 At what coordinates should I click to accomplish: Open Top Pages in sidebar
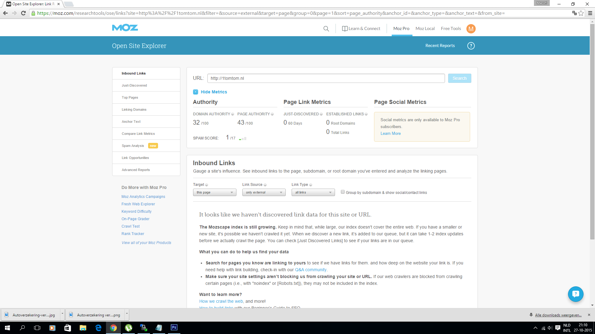click(146, 97)
